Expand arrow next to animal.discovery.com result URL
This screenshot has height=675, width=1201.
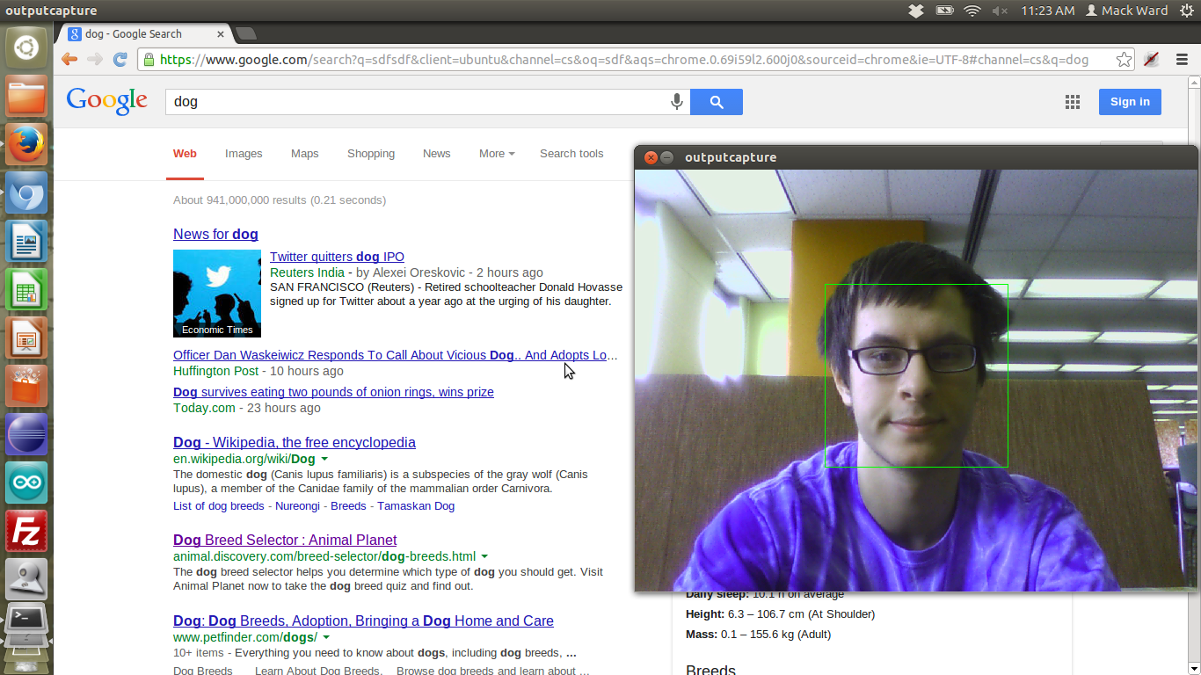click(x=484, y=556)
